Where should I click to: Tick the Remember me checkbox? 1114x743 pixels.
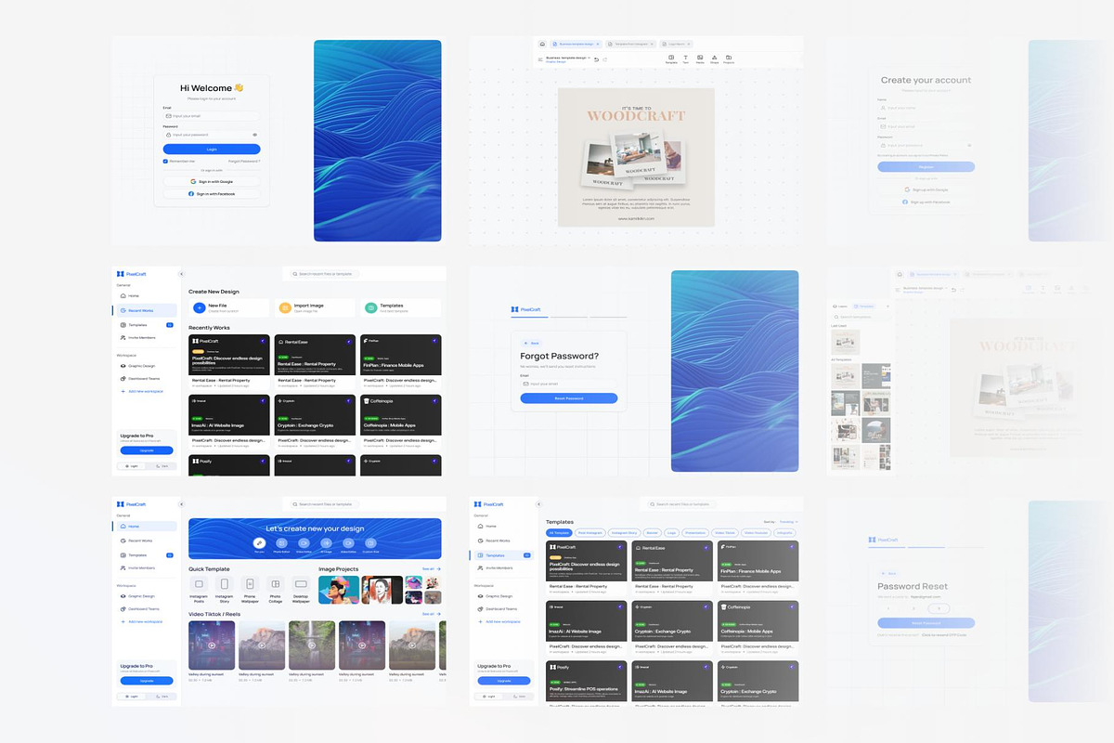pos(165,161)
